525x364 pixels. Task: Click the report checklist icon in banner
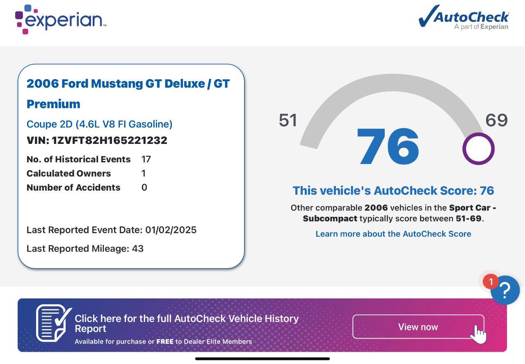[54, 323]
